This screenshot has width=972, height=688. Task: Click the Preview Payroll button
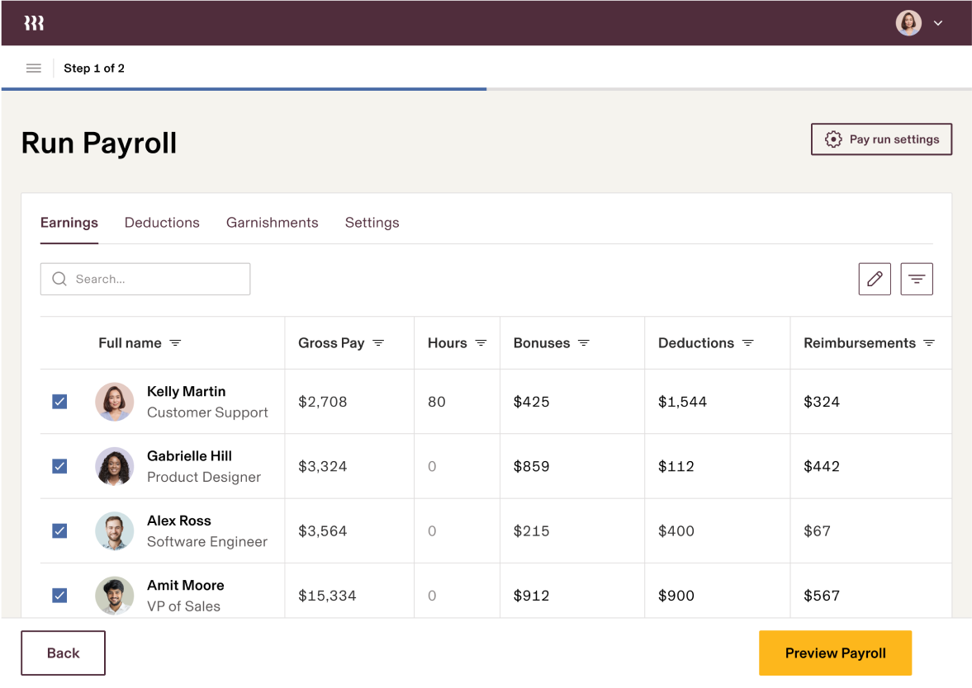point(835,653)
